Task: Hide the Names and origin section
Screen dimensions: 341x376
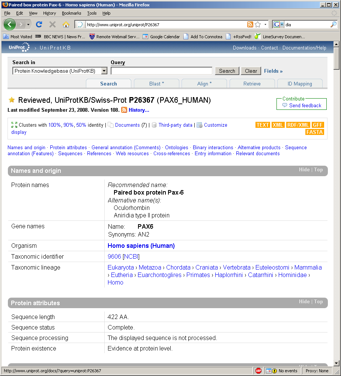Action: [x=304, y=170]
